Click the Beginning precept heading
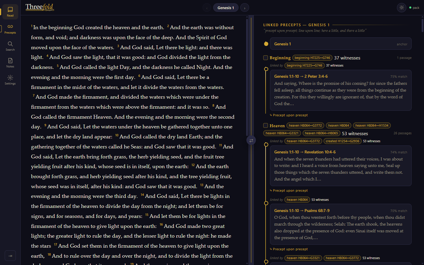424x265 pixels. click(280, 58)
